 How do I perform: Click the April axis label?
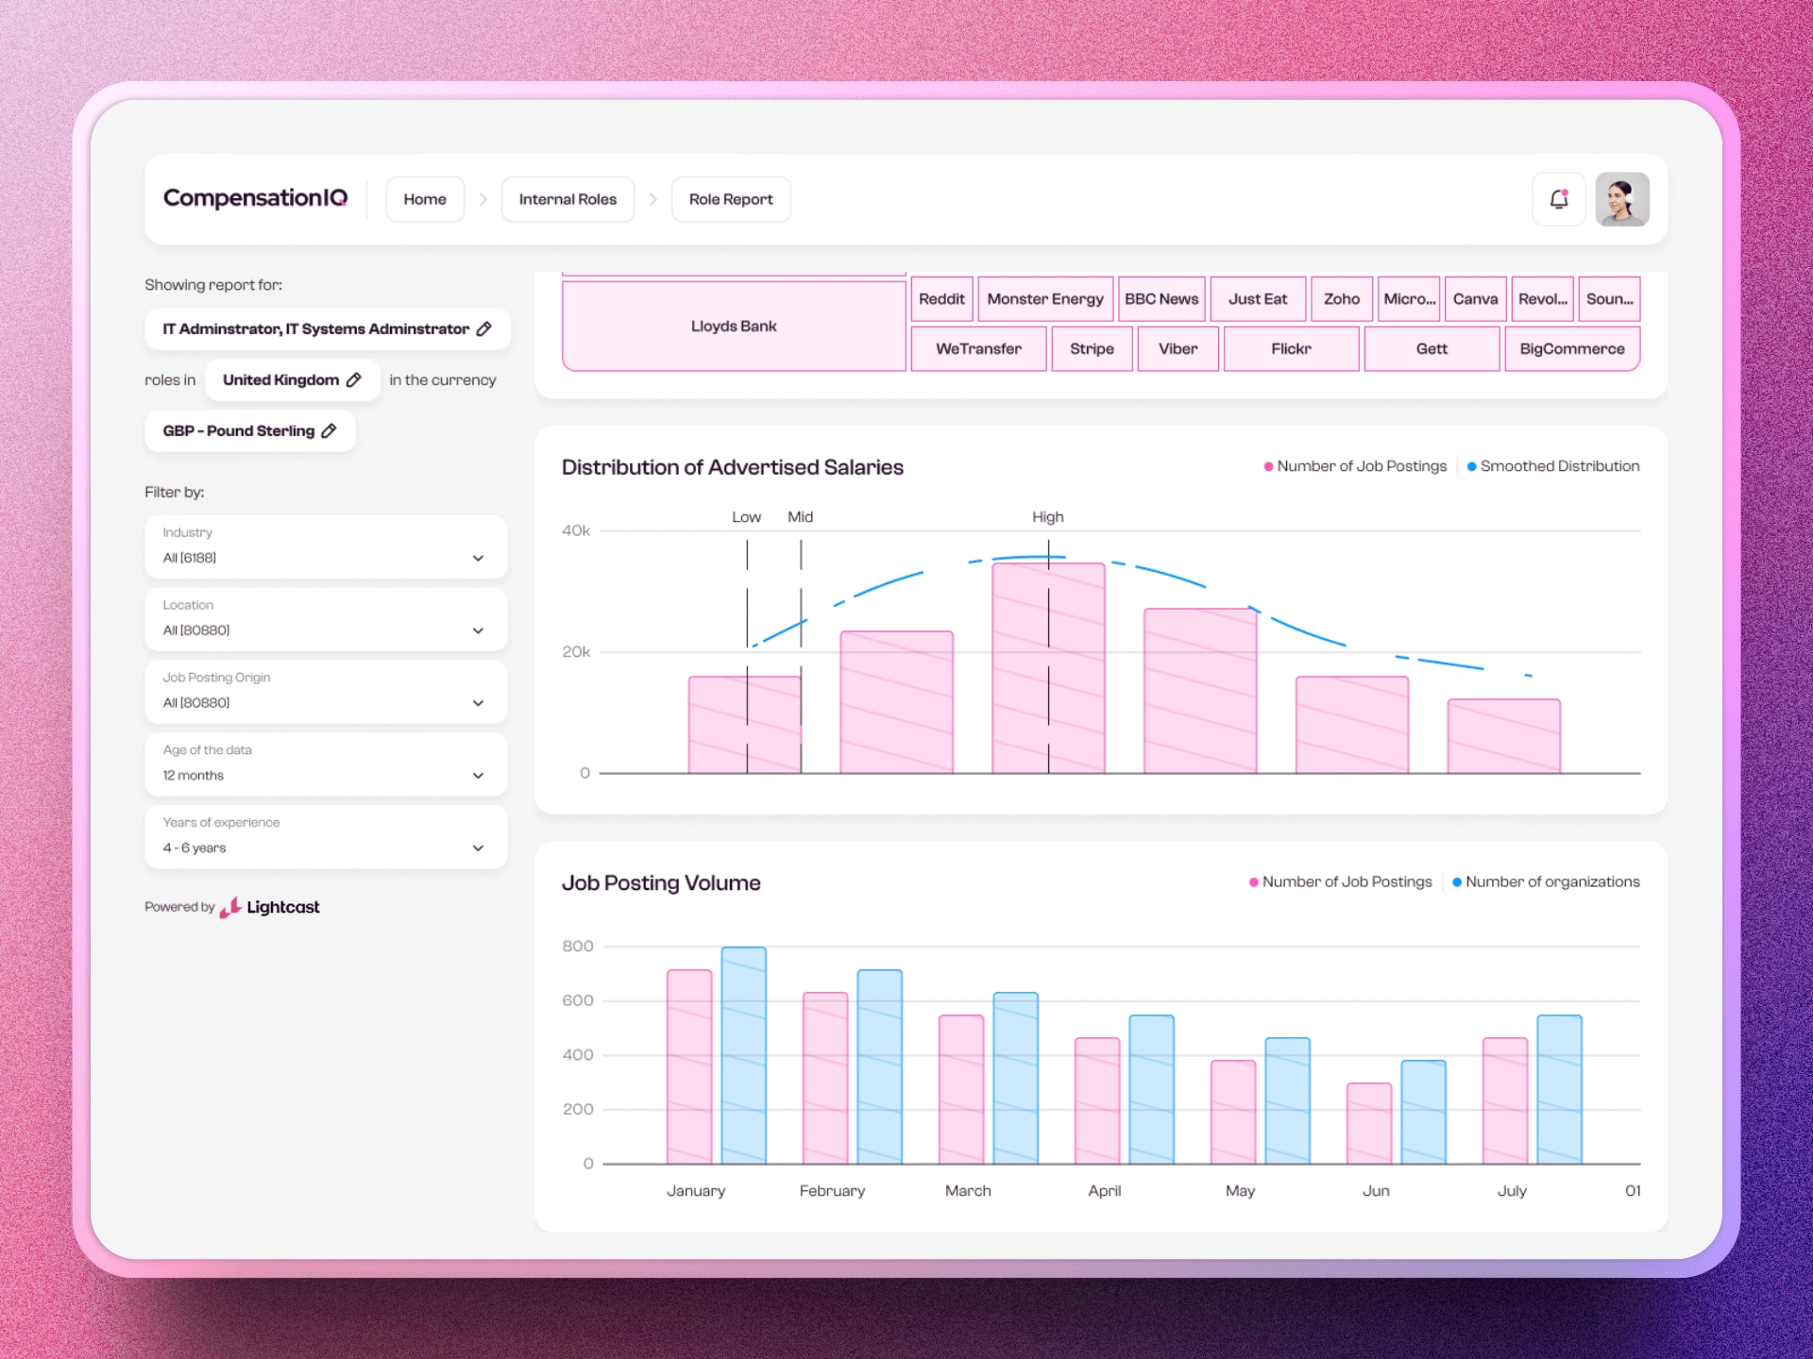(x=1105, y=1191)
